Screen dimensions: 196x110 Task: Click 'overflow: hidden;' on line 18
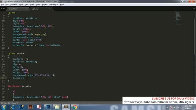[24, 43]
